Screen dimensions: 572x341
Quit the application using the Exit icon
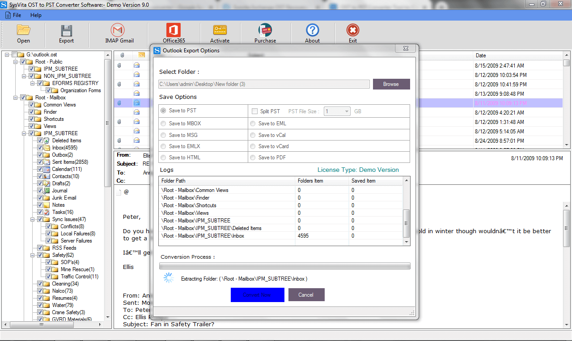pyautogui.click(x=352, y=33)
